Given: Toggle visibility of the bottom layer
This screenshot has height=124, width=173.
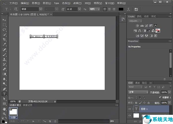Looking at the screenshot, I should tap(129, 116).
